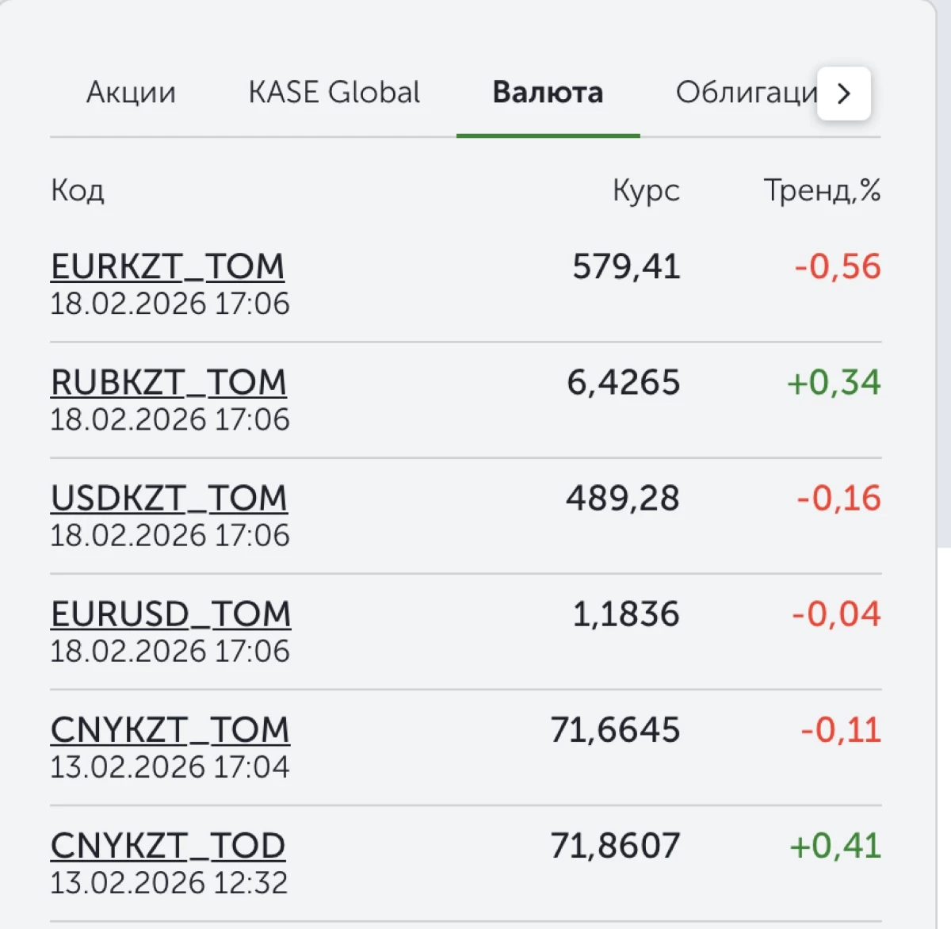Click the EURKZT rate 579,41
The width and height of the screenshot is (951, 929).
[626, 266]
